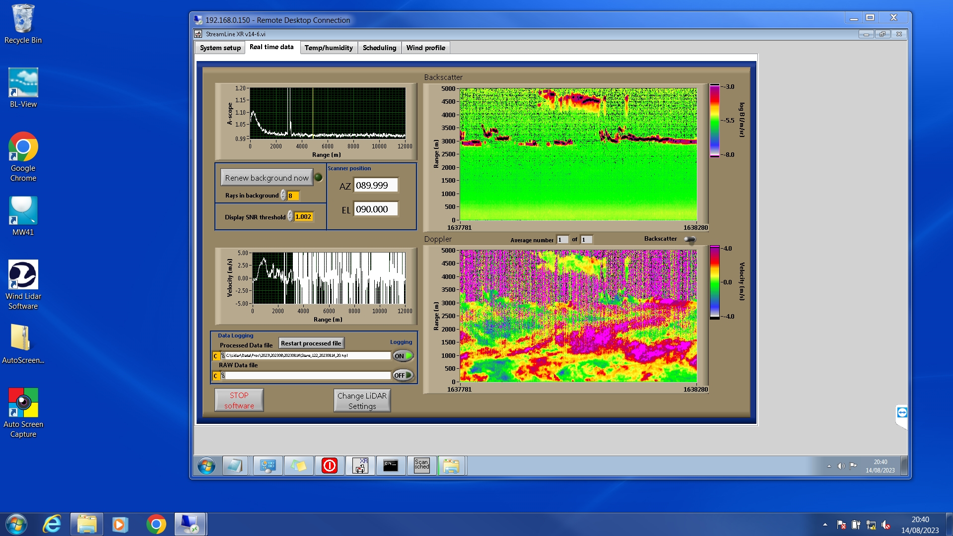The height and width of the screenshot is (536, 953).
Task: Click the red power icon in remote taskbar
Action: [330, 466]
